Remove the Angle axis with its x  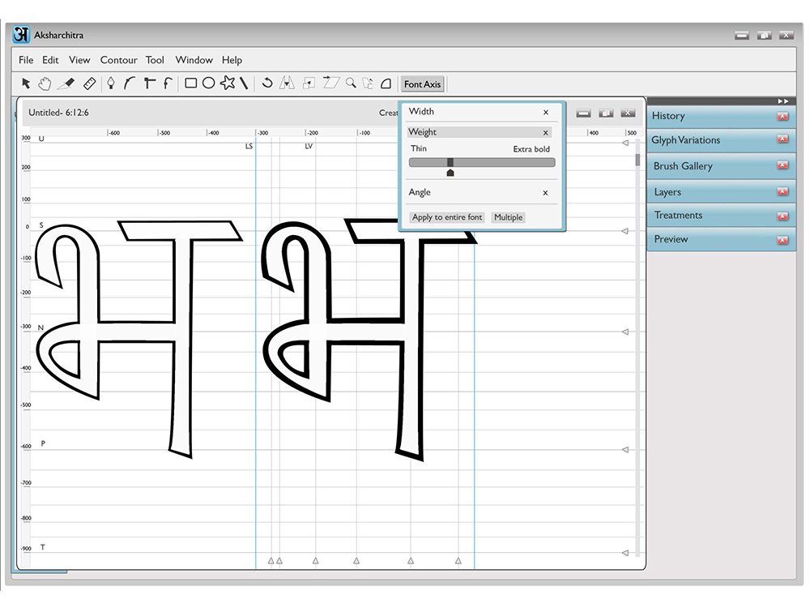pos(545,193)
